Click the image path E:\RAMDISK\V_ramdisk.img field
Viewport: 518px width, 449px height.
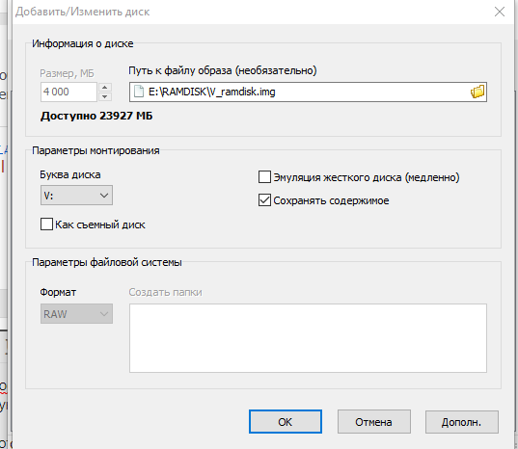click(x=308, y=92)
